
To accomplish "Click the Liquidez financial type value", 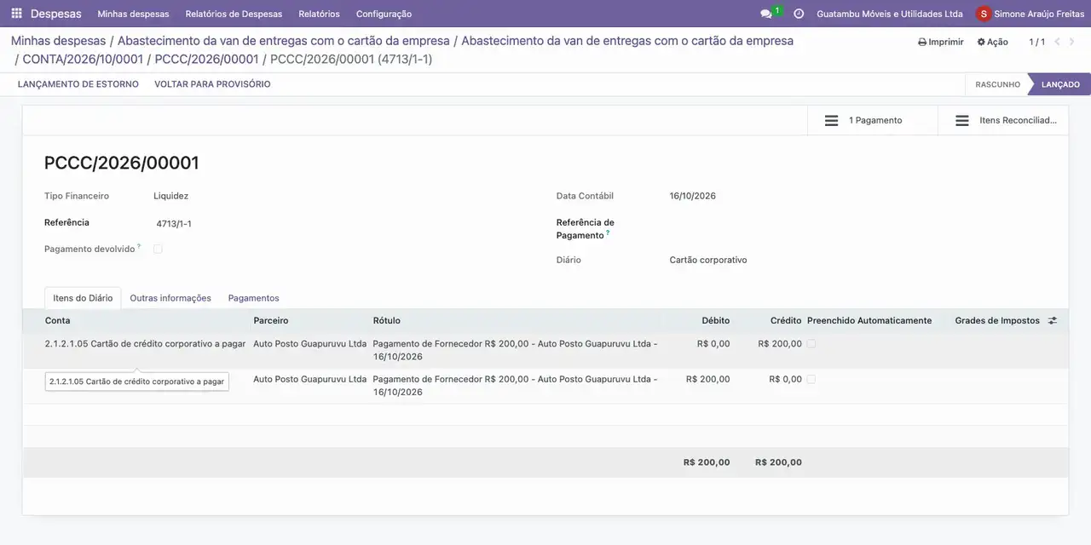I will point(170,196).
